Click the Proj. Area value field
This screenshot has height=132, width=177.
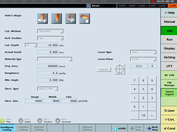tap(48, 66)
